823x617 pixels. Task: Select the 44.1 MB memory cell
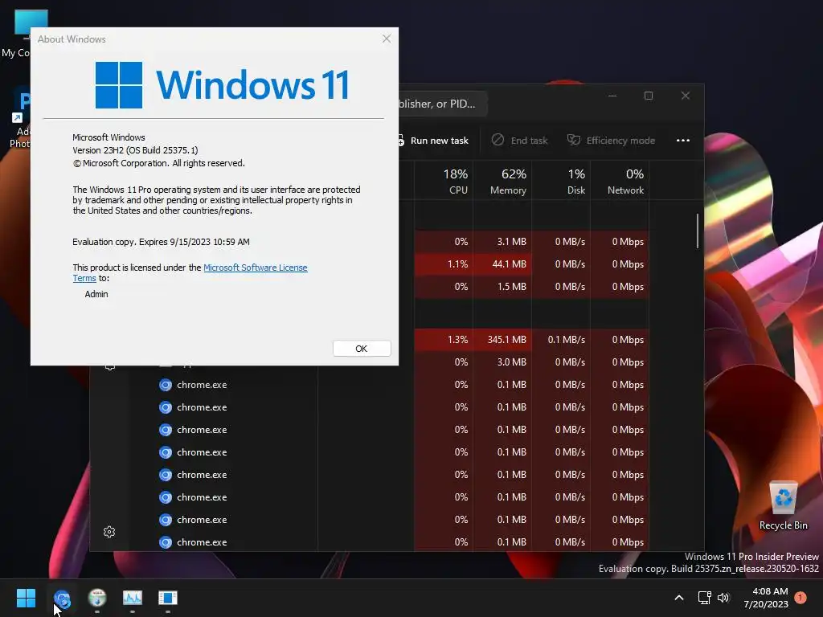tap(502, 264)
